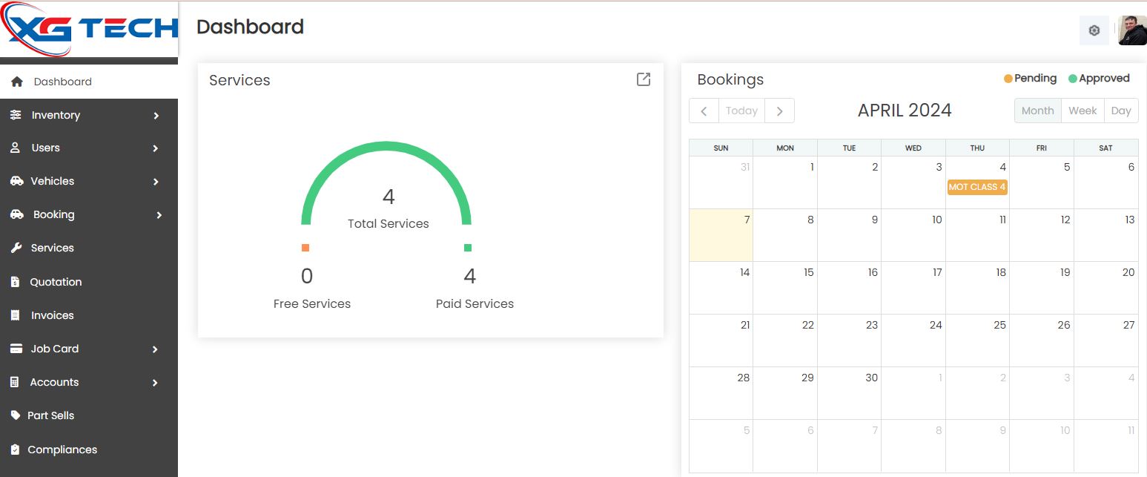This screenshot has height=477, width=1147.
Task: Click the Total Services label
Action: click(389, 223)
